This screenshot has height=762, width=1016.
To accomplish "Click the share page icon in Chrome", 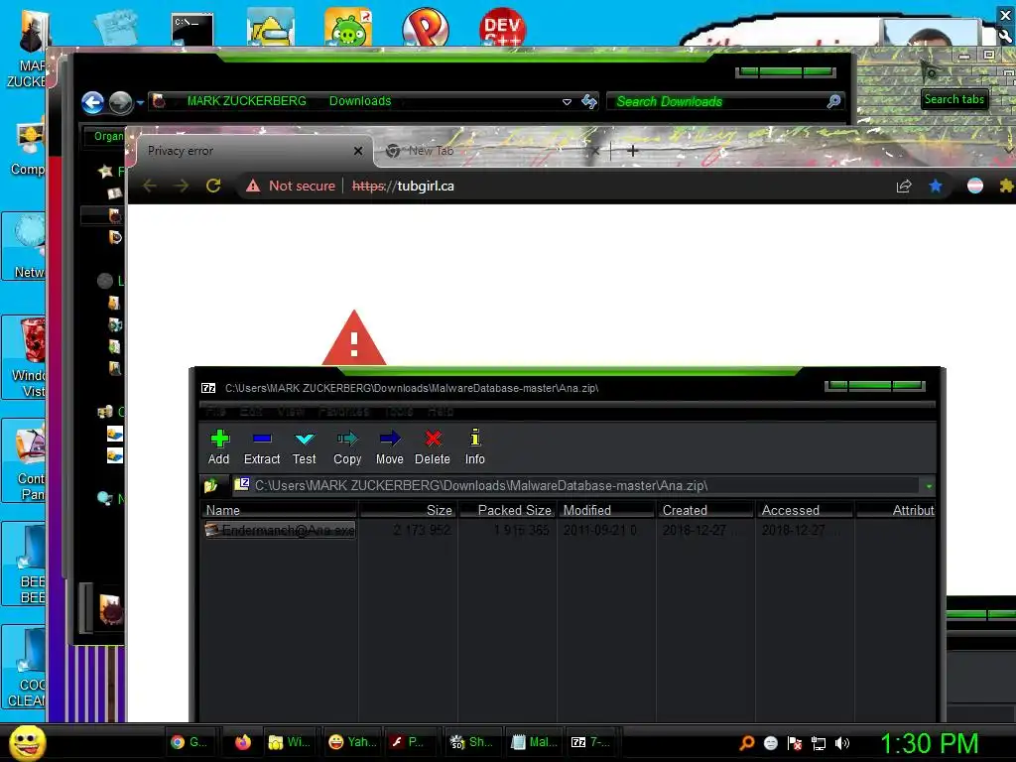I will pos(904,187).
